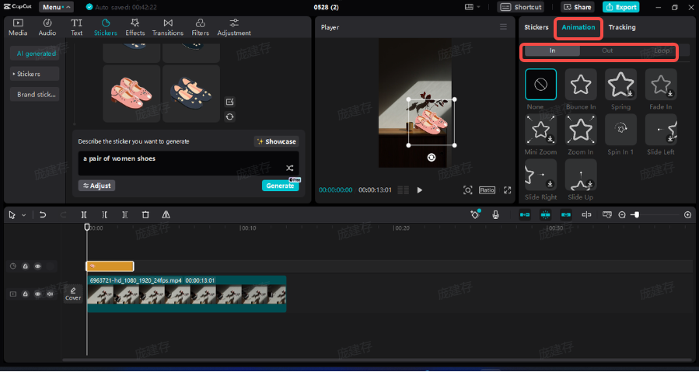Open the Shortcut panel

[x=522, y=7]
